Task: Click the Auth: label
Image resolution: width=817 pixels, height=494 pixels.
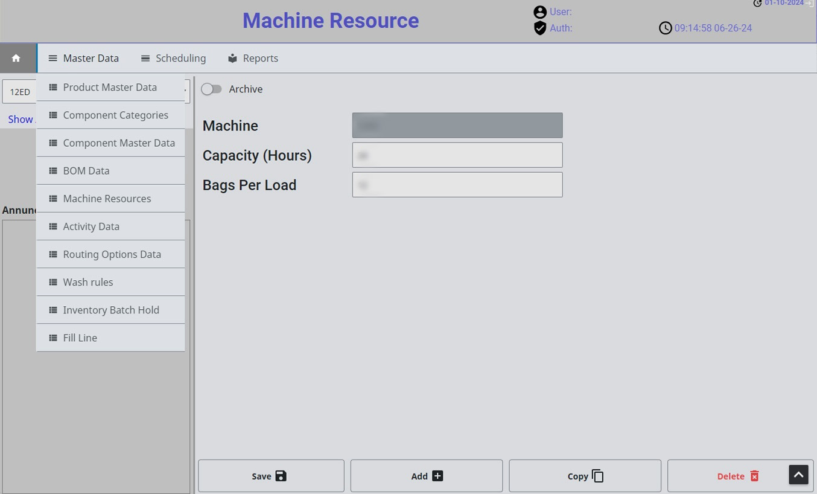Action: coord(561,28)
